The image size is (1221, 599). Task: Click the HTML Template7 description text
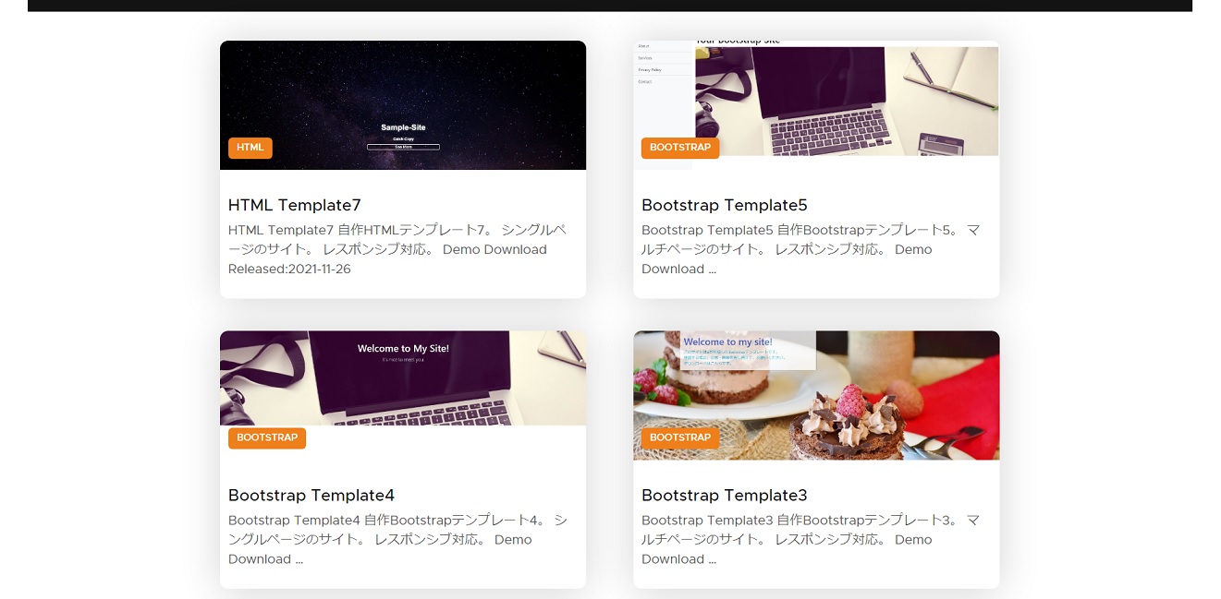point(397,249)
